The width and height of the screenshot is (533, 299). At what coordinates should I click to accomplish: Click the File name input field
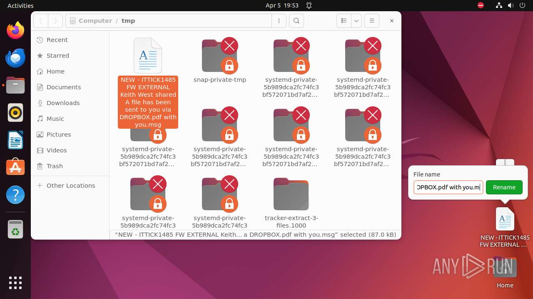(x=448, y=187)
